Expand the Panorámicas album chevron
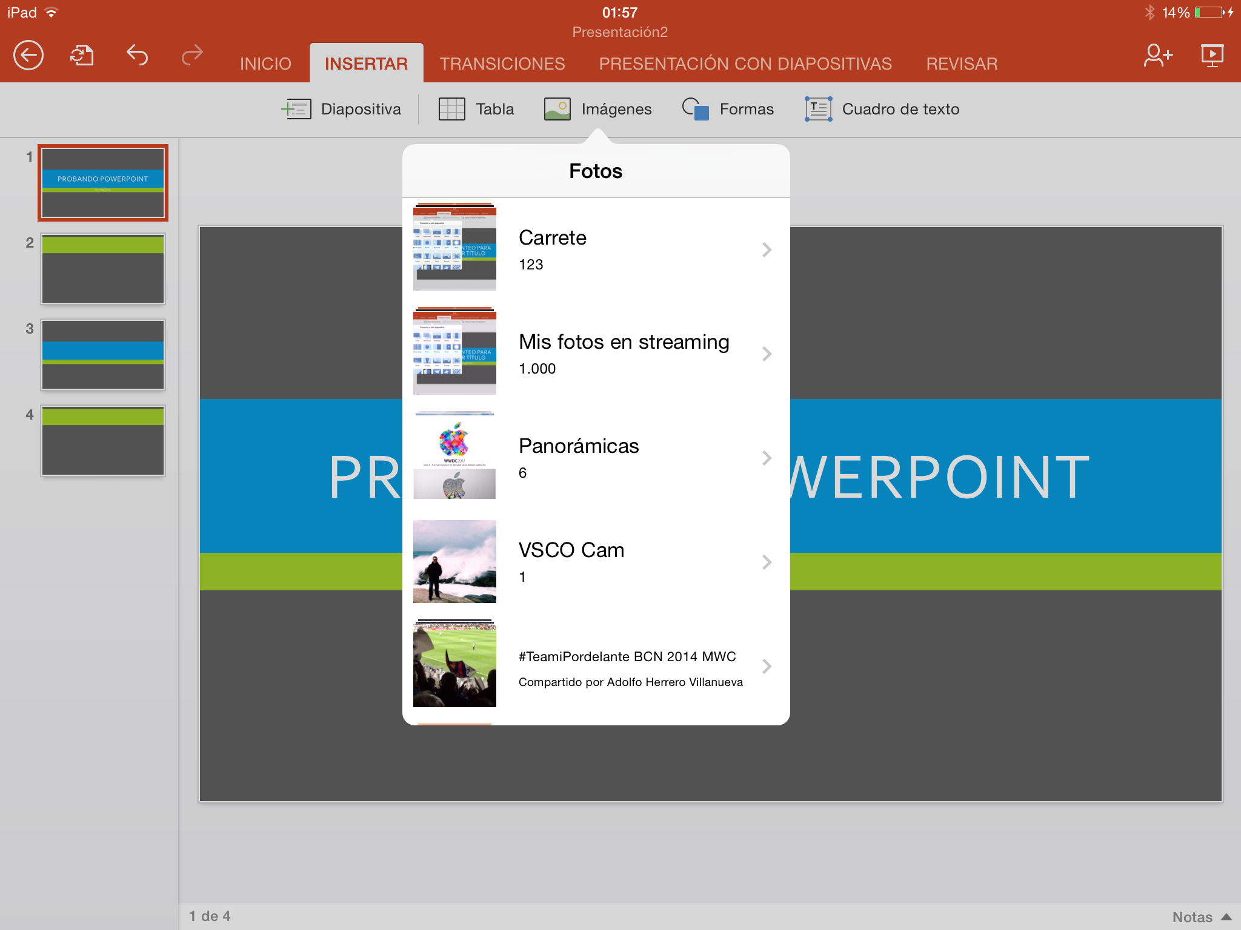This screenshot has width=1241, height=930. click(x=767, y=458)
